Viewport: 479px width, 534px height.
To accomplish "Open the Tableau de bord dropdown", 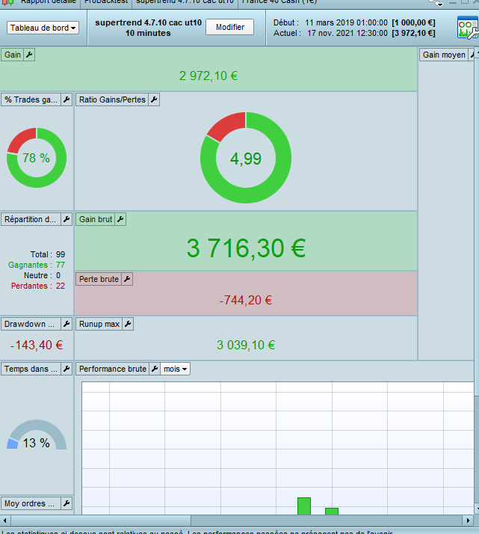I will click(43, 28).
